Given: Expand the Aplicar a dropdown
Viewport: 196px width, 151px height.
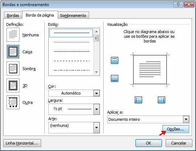Looking at the screenshot, I should pyautogui.click(x=186, y=119).
